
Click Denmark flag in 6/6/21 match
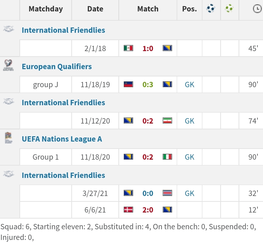click(x=128, y=210)
